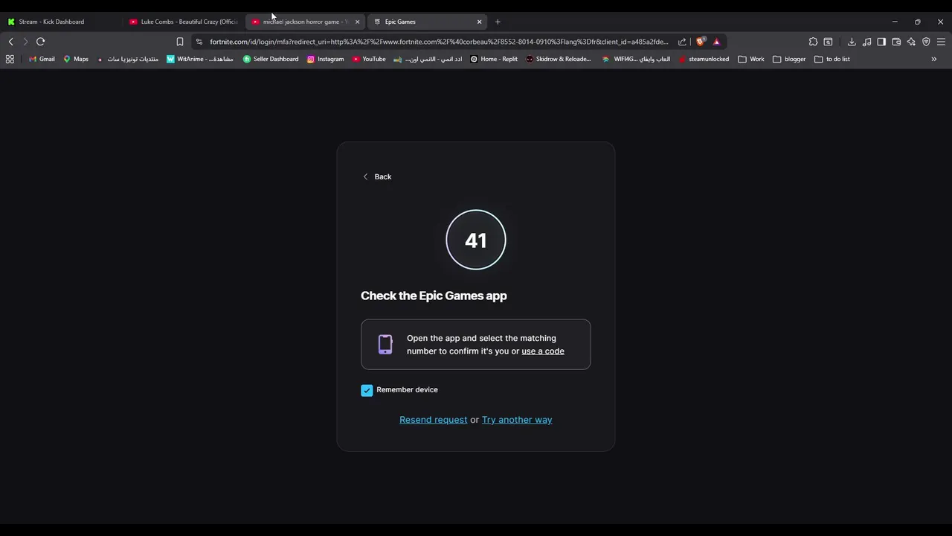
Task: Click the 'Check the Epic Games app' heading
Action: pyautogui.click(x=434, y=296)
